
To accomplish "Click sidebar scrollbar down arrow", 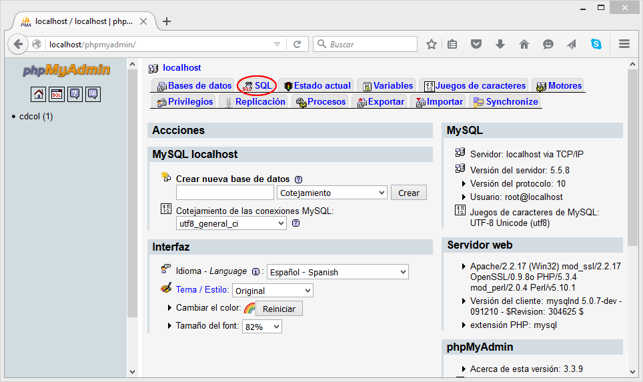I will coord(132,371).
